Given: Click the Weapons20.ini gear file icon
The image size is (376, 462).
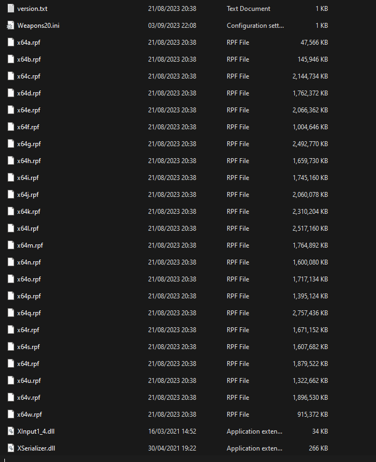Looking at the screenshot, I should click(x=10, y=25).
